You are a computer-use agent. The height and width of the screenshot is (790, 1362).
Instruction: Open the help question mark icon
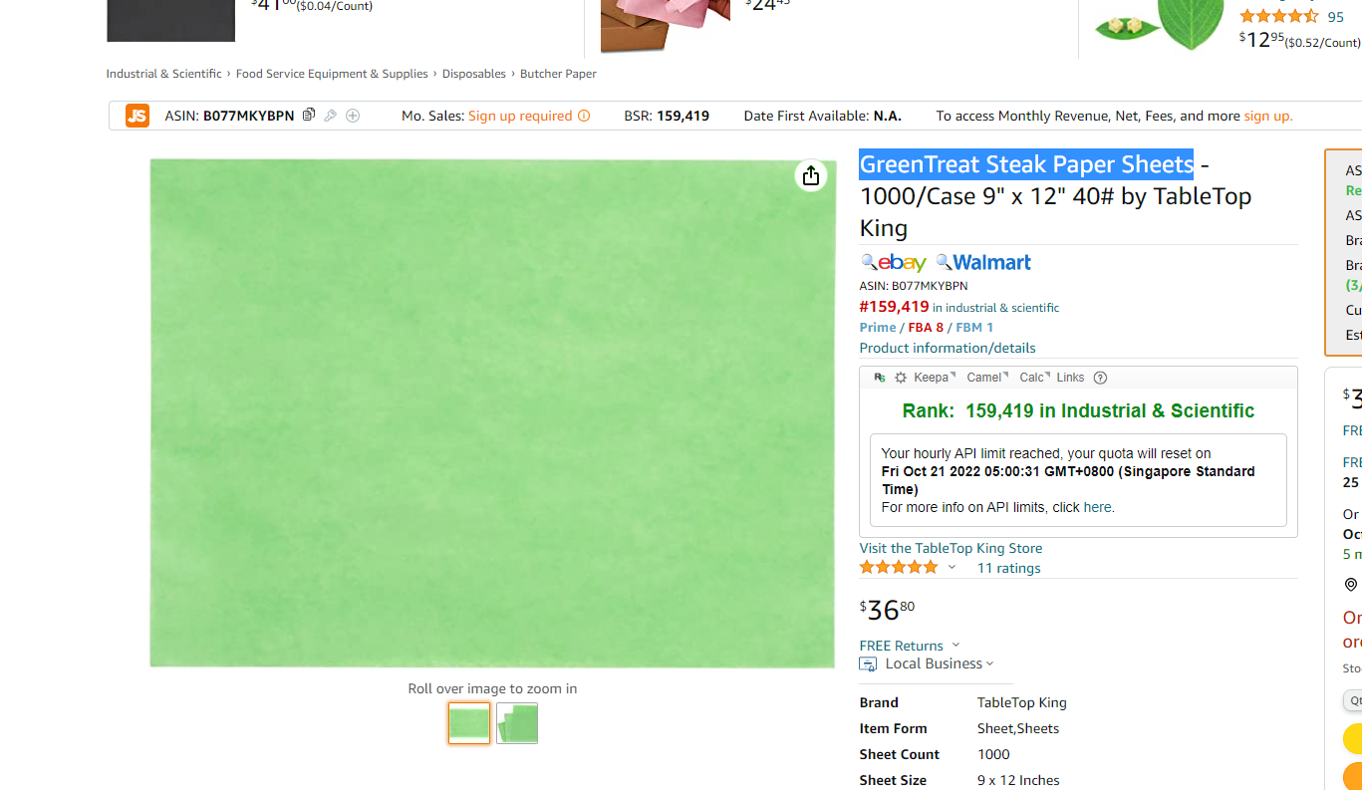[x=1100, y=378]
